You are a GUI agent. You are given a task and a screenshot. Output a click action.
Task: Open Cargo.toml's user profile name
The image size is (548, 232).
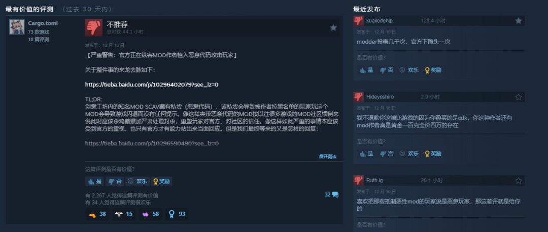click(x=43, y=23)
